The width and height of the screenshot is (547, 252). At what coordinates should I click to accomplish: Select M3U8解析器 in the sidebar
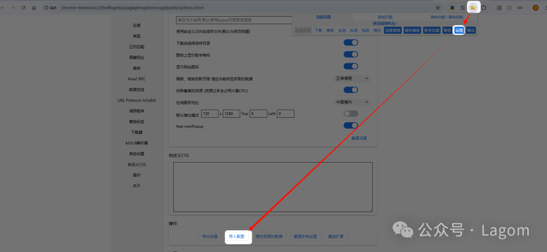[136, 143]
